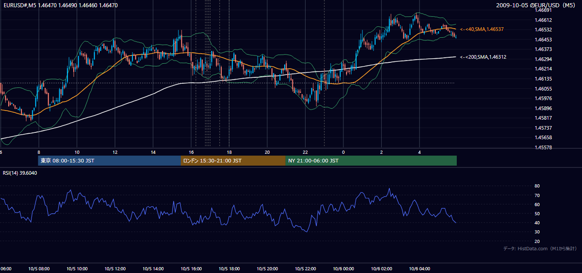Screen dimensions: 582x273
Task: Select the NY 21:00-06:00 JST session bar
Action: click(x=371, y=161)
